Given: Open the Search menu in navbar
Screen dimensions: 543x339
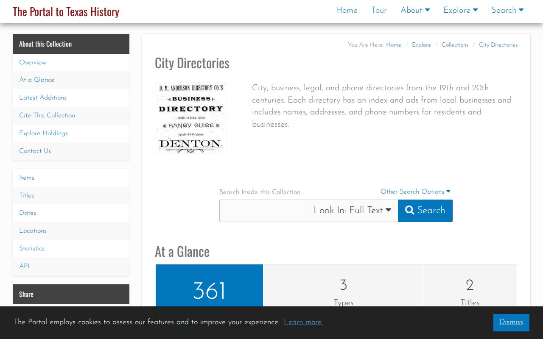Looking at the screenshot, I should [507, 10].
